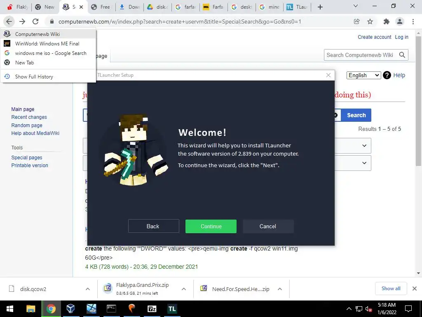
Task: Open the Recent changes link
Action: pyautogui.click(x=29, y=117)
